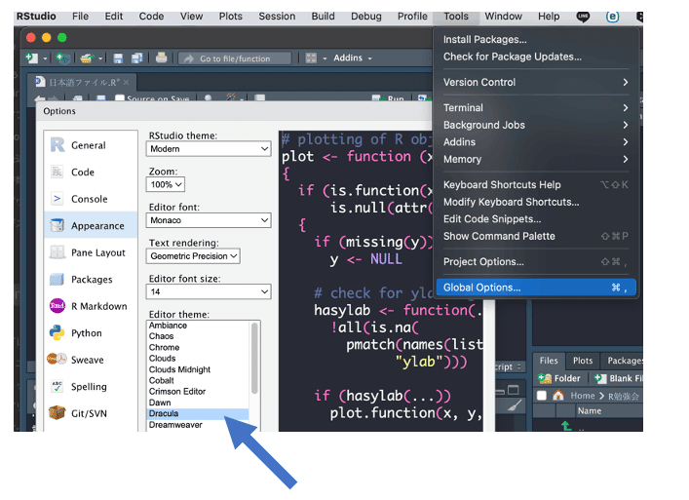
Task: Open the recent files dropdown arrow
Action: pos(100,58)
